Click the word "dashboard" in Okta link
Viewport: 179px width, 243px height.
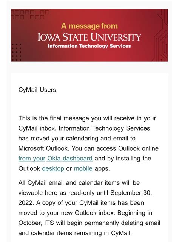[x=77, y=159]
